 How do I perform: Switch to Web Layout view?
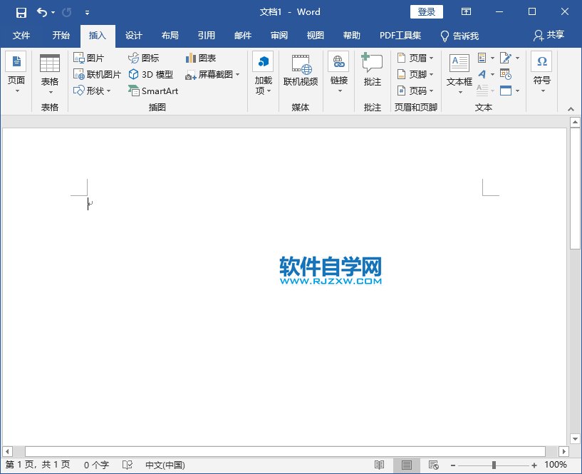[433, 465]
